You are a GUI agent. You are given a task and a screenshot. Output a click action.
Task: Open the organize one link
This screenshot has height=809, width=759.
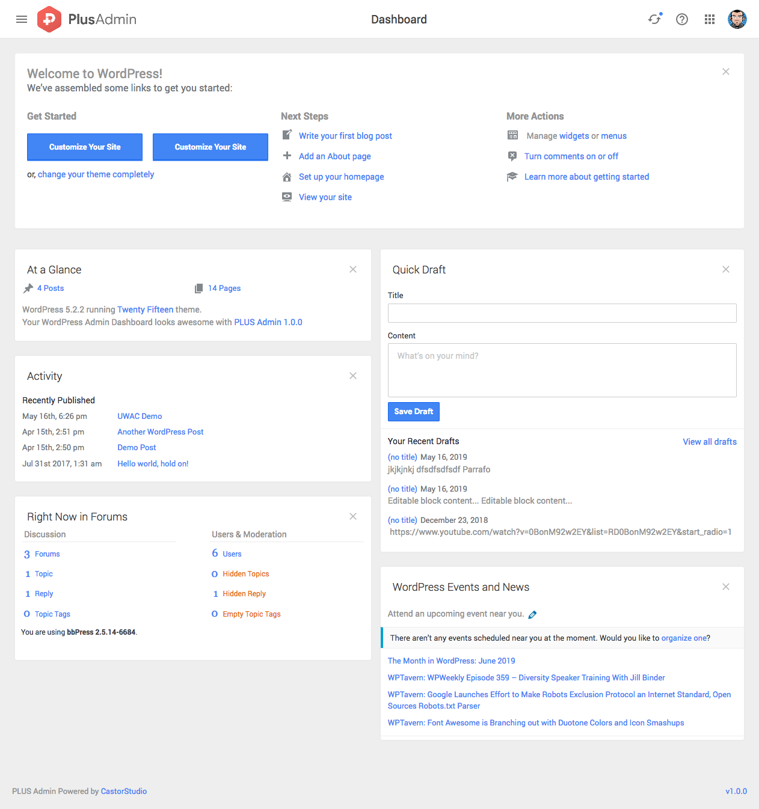coord(684,638)
